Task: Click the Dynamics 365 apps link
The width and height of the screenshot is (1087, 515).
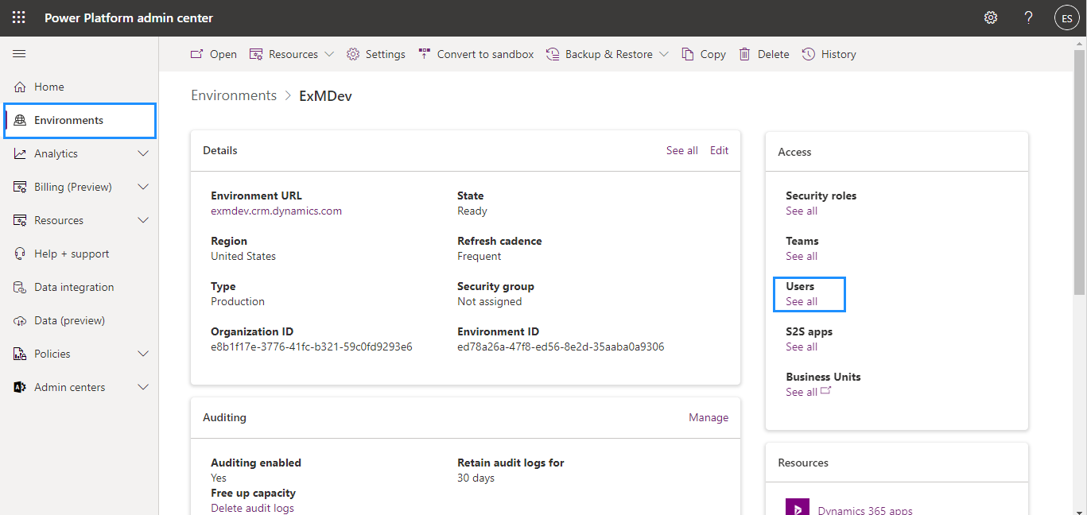Action: pyautogui.click(x=865, y=510)
